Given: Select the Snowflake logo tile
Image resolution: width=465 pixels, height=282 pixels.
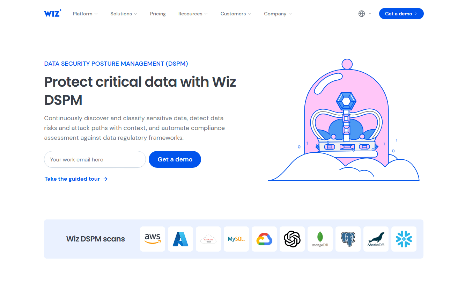Looking at the screenshot, I should click(404, 239).
